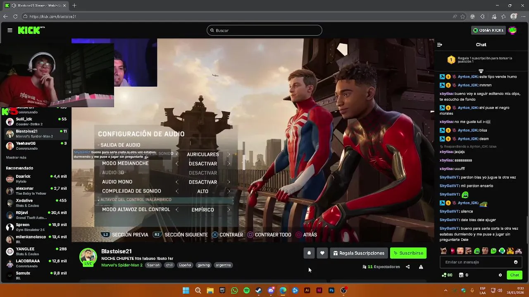Click Regala Suscripciones button
Image resolution: width=529 pixels, height=297 pixels.
coord(359,253)
